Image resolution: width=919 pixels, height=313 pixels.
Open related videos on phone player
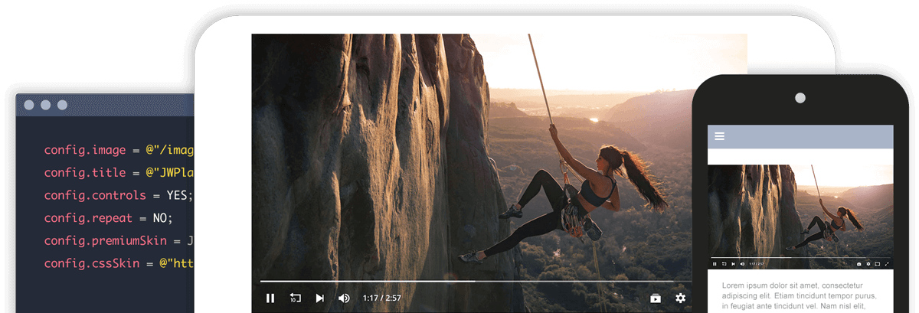click(x=859, y=264)
